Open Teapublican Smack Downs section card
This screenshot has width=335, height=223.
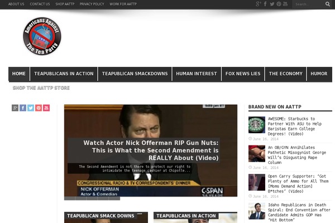106,217
